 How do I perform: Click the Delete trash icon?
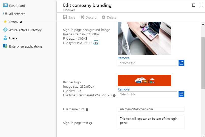[104, 17]
